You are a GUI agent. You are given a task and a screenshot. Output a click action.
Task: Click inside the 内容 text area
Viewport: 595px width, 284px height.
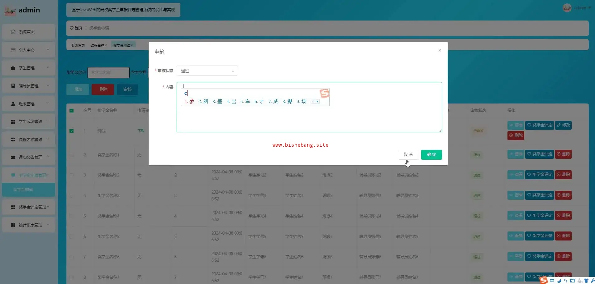coord(309,107)
